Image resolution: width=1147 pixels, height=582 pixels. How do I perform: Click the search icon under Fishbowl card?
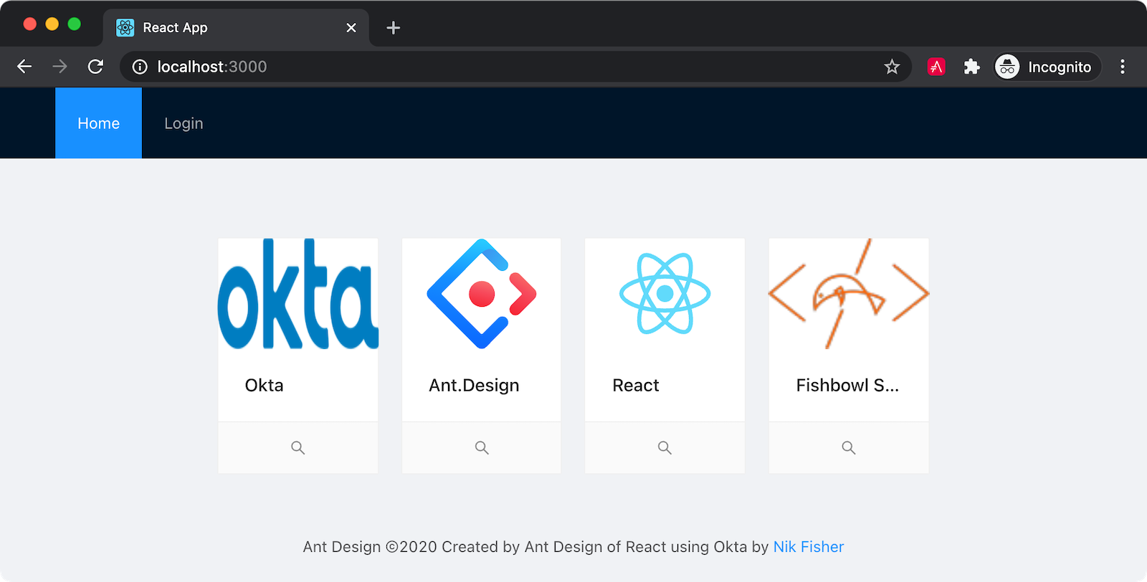point(848,448)
